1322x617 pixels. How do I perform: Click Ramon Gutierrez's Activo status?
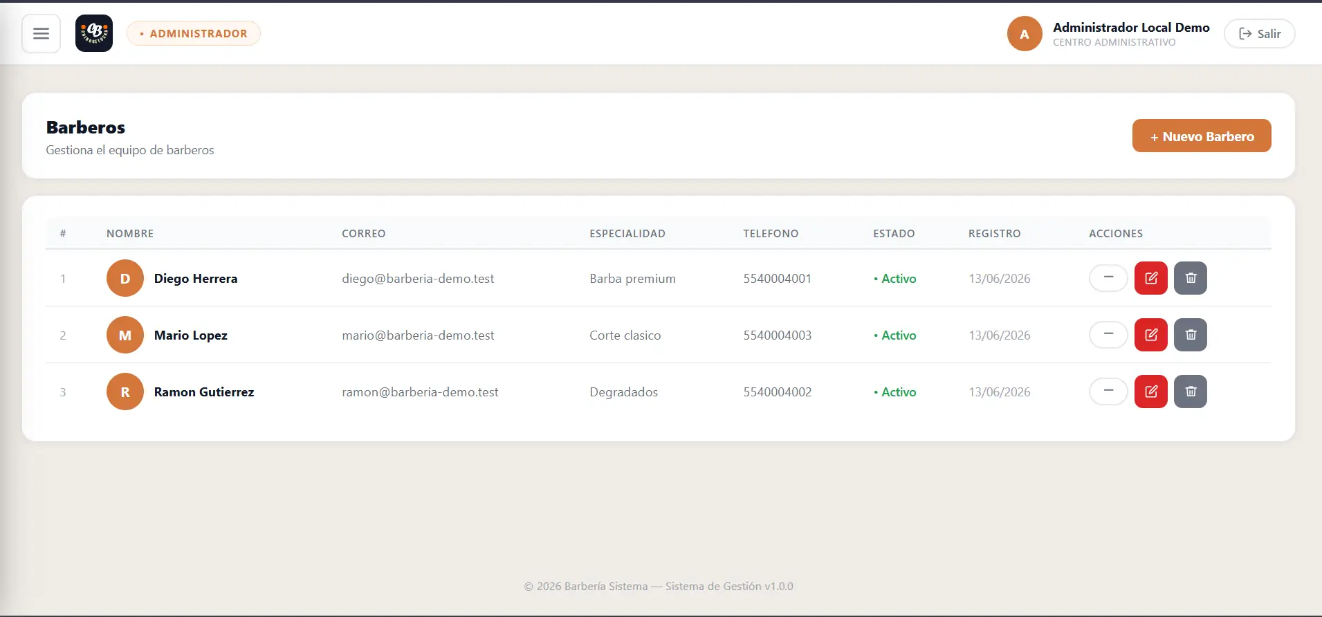click(x=894, y=392)
